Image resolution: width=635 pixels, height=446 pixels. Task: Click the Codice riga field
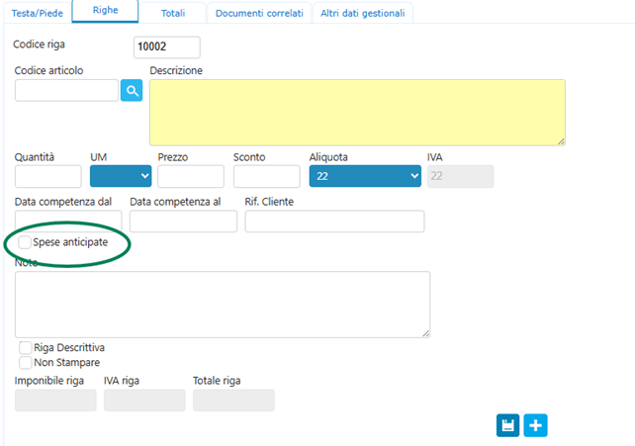pos(166,47)
